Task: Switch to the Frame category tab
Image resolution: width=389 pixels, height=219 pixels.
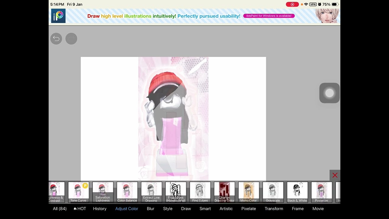Action: click(298, 209)
